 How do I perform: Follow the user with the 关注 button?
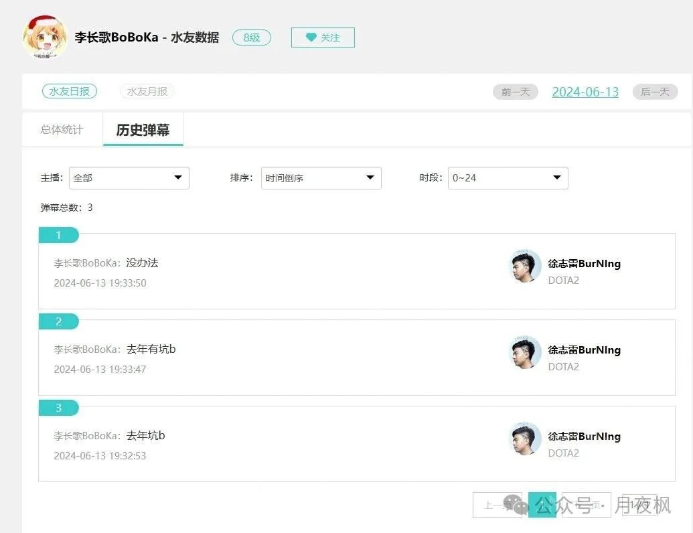point(323,37)
